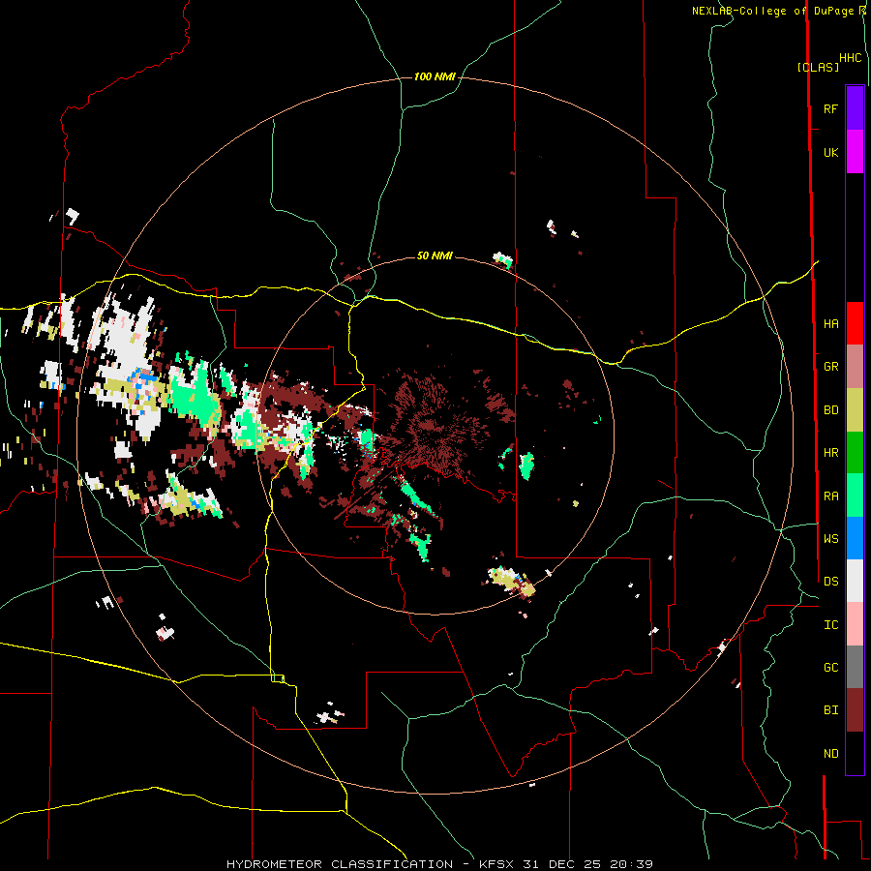Click the ND legend label
Screen dimensions: 871x871
pyautogui.click(x=830, y=753)
